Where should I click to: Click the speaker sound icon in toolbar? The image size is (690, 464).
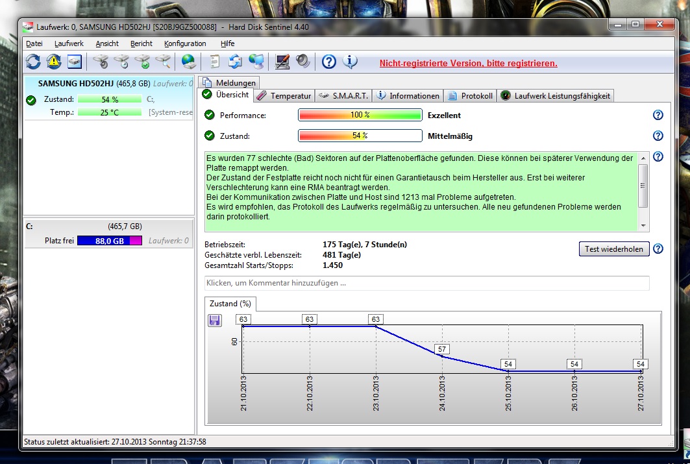(302, 62)
